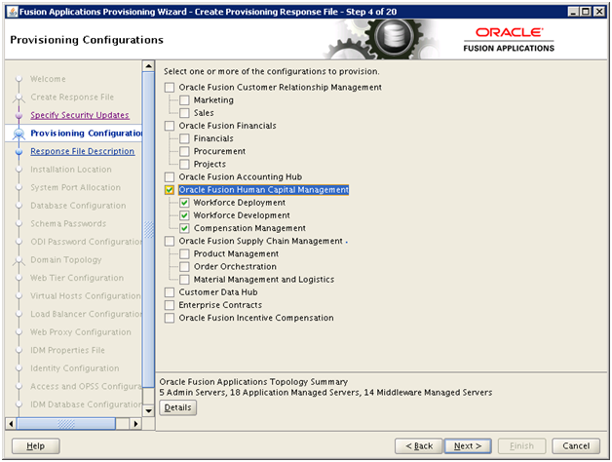Check Oracle Fusion Accounting Hub checkbox

(x=170, y=177)
